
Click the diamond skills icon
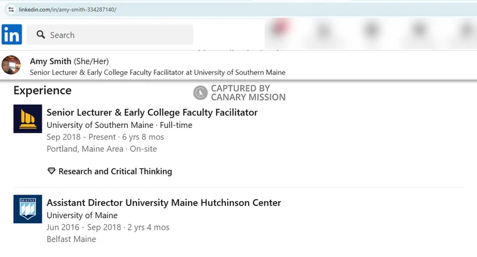pyautogui.click(x=51, y=171)
